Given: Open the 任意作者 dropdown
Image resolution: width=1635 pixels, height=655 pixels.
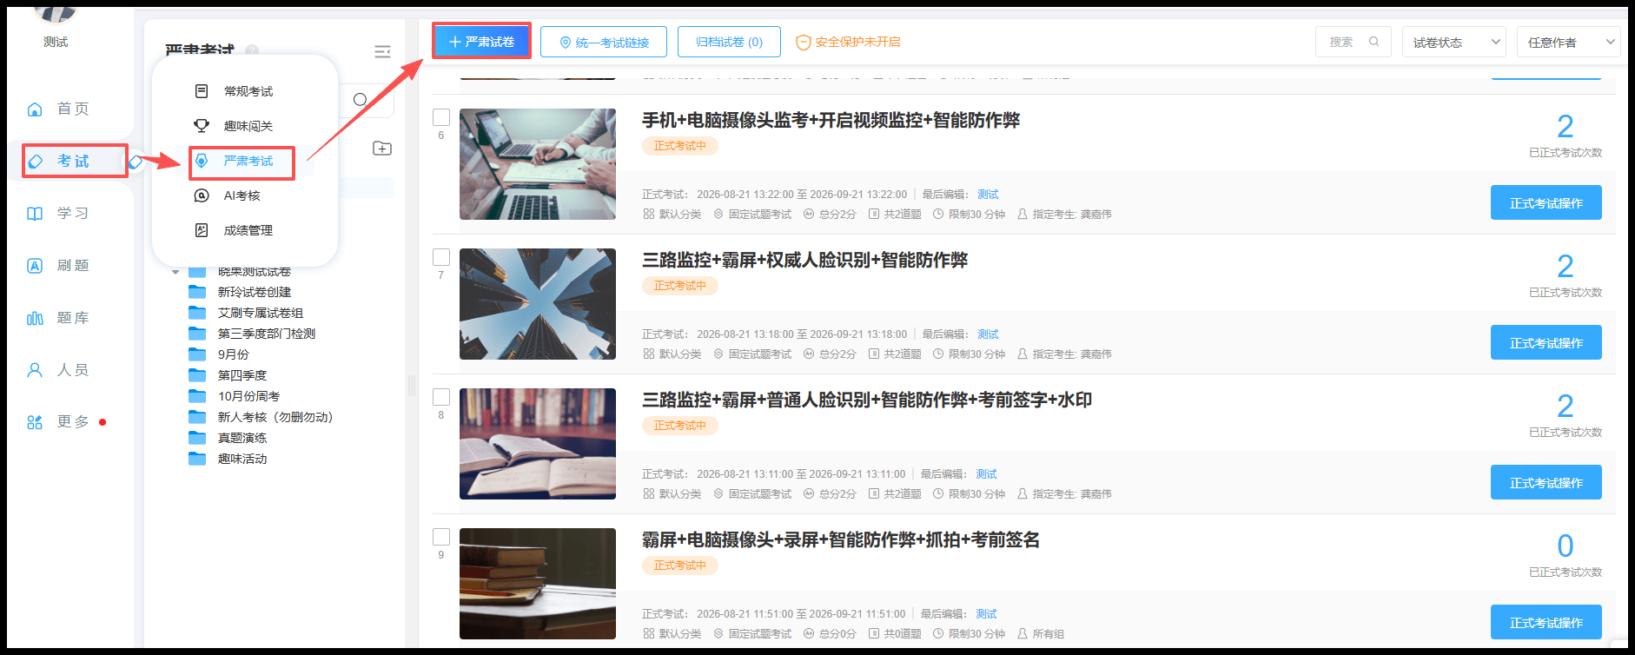Looking at the screenshot, I should click(x=1569, y=42).
